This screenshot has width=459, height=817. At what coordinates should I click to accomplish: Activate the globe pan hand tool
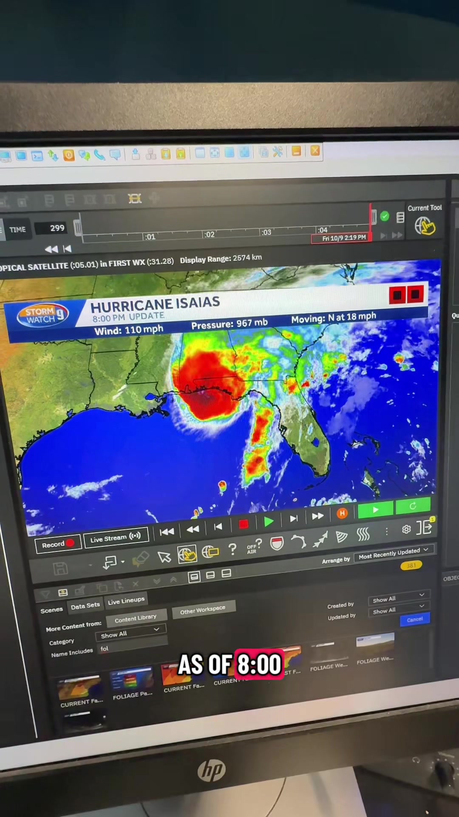point(187,554)
